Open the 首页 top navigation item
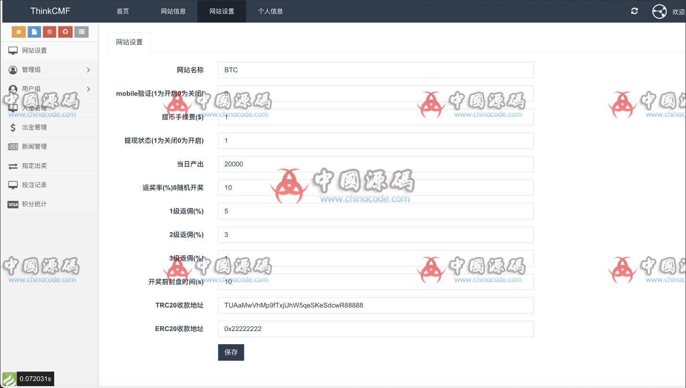 coord(123,11)
